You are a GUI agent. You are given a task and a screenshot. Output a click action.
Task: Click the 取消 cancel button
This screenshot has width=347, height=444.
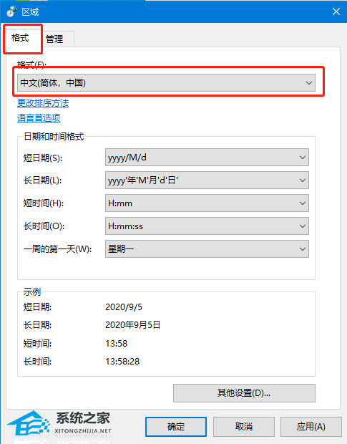click(244, 427)
